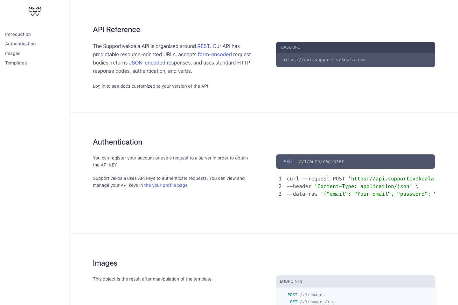Click the Images section heading

click(105, 263)
